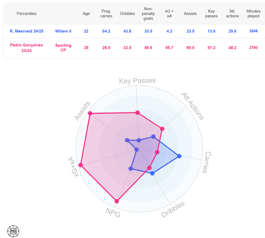Open R. Meerveld 24/25 player link
265x238 pixels.
pos(26,31)
